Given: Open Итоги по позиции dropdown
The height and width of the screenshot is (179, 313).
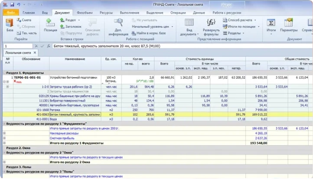Looking at the screenshot, I should (241, 26).
